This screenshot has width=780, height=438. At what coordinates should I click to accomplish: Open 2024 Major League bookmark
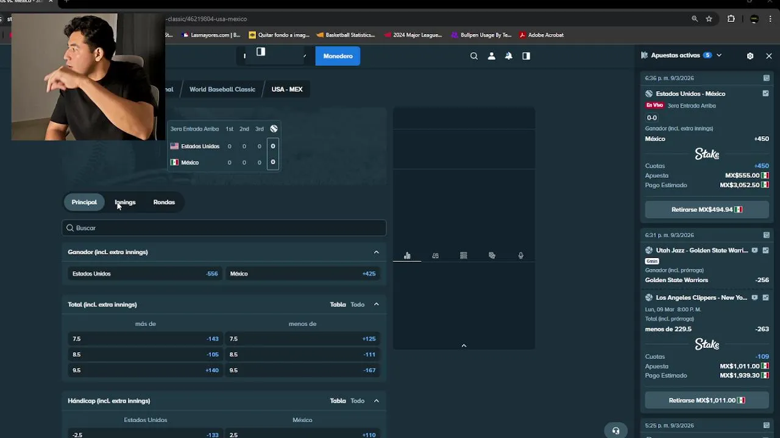coord(413,35)
